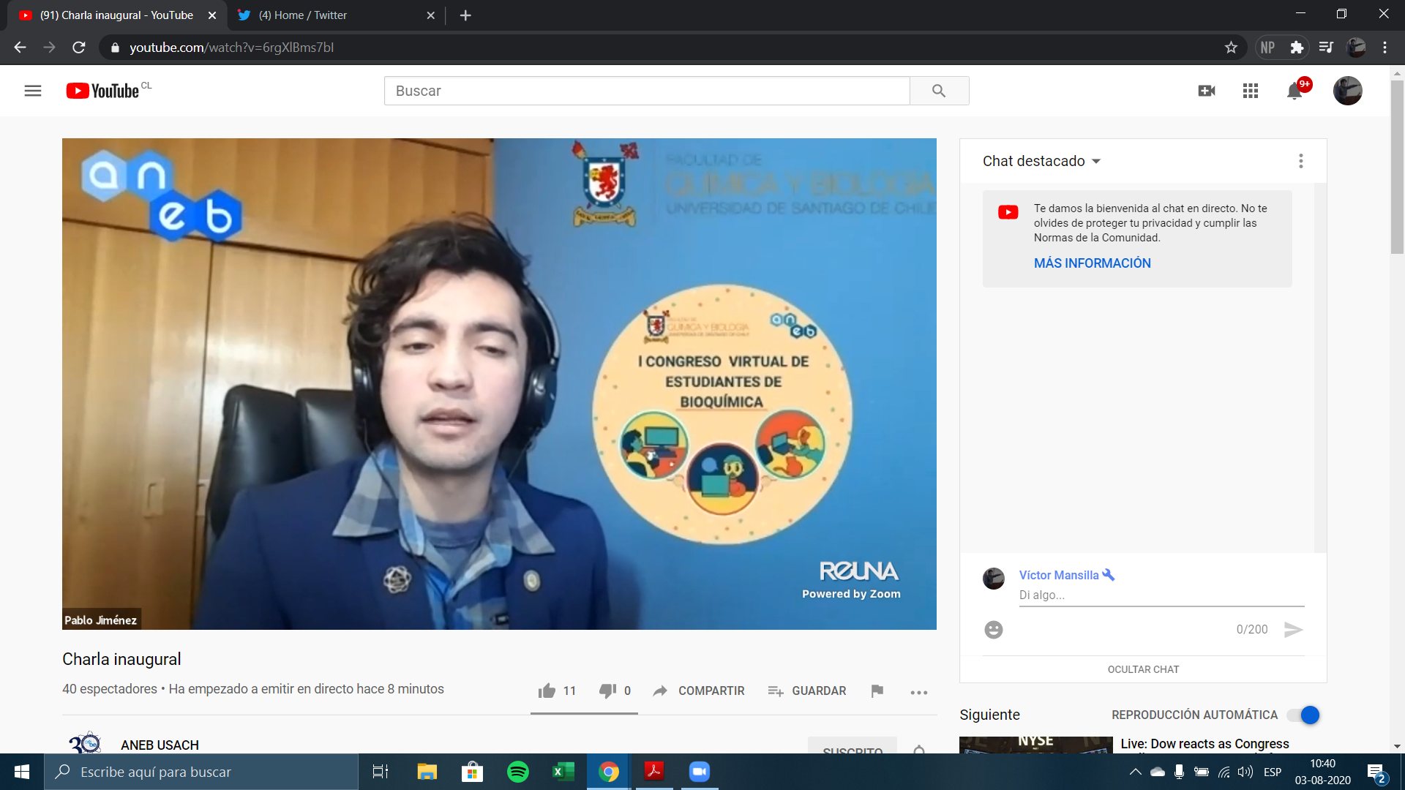Open File Explorer from the taskbar
The image size is (1405, 790).
427,772
